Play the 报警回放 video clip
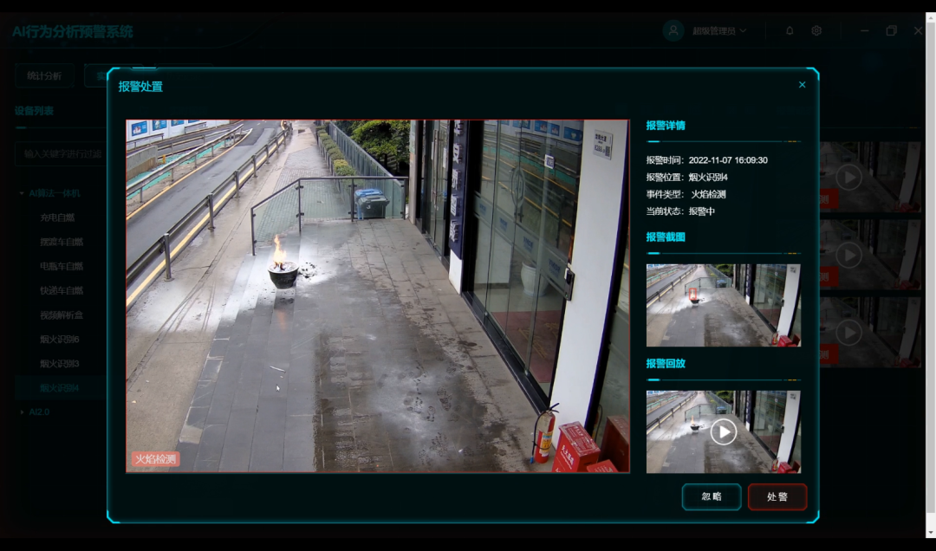The image size is (936, 551). pos(723,431)
